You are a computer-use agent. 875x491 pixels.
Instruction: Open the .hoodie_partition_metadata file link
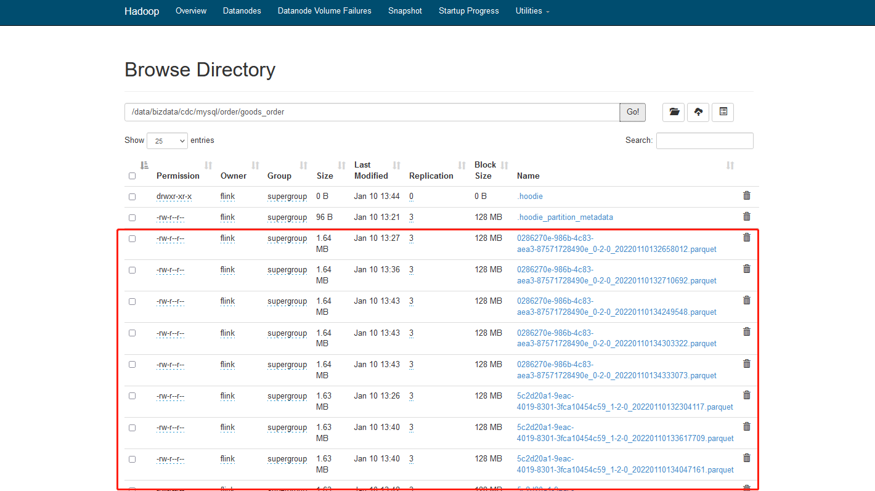[x=565, y=217]
